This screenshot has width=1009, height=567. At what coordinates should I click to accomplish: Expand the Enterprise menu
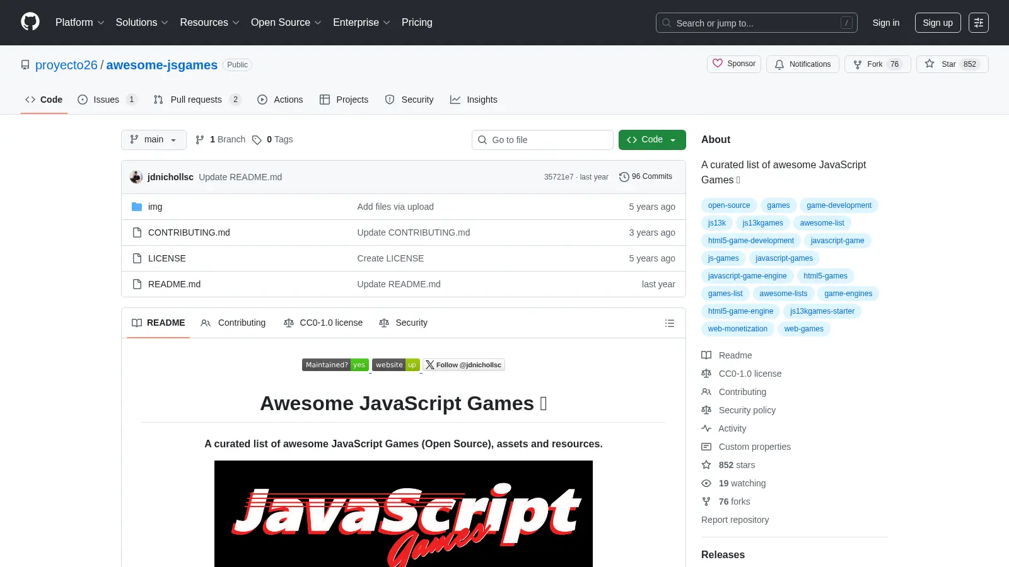(x=362, y=23)
